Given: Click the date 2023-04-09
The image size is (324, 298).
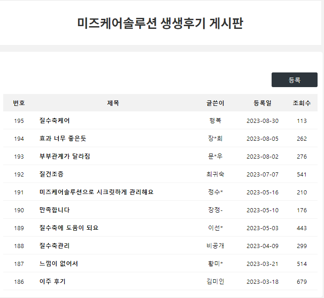Looking at the screenshot, I should pos(262,246).
